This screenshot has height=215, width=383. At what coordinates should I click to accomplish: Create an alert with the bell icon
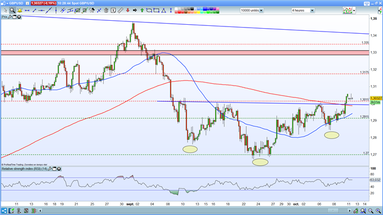point(20,11)
